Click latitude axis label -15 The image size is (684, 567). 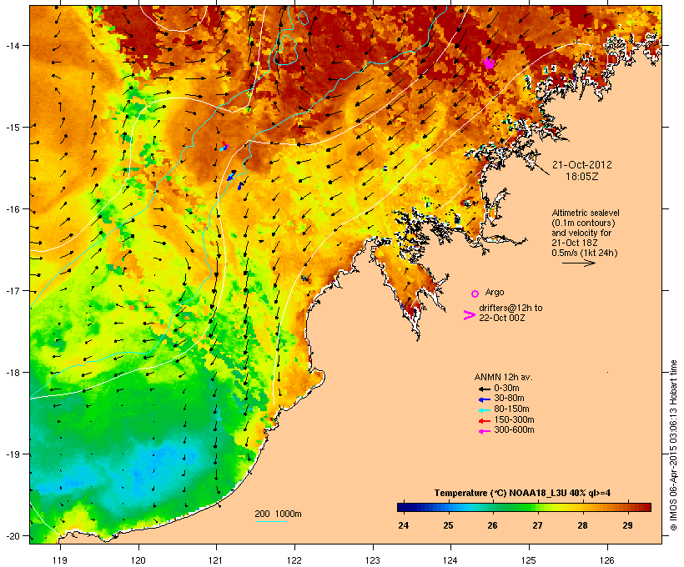click(x=13, y=127)
